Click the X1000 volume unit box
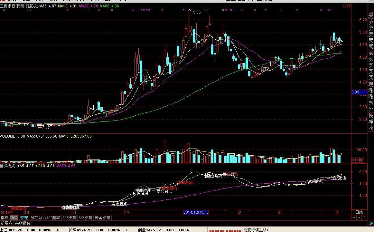374x232 pixels. tap(358, 160)
